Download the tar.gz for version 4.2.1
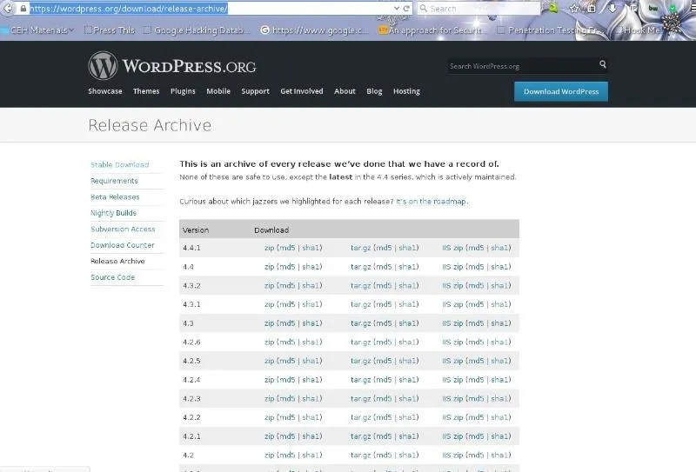The height and width of the screenshot is (472, 696). click(360, 436)
